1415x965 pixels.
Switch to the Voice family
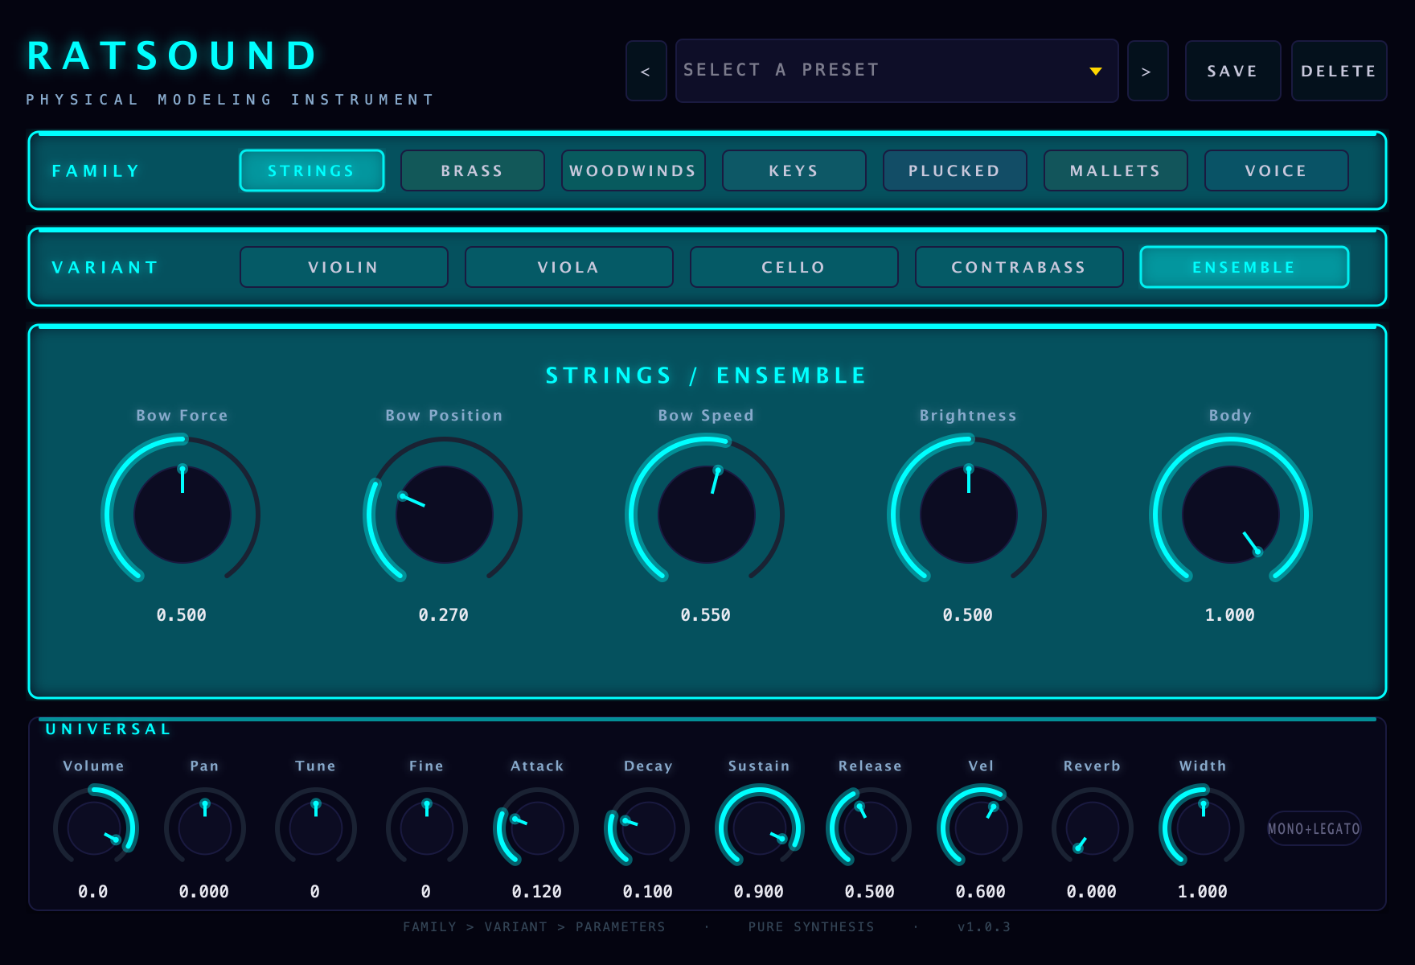pyautogui.click(x=1277, y=170)
